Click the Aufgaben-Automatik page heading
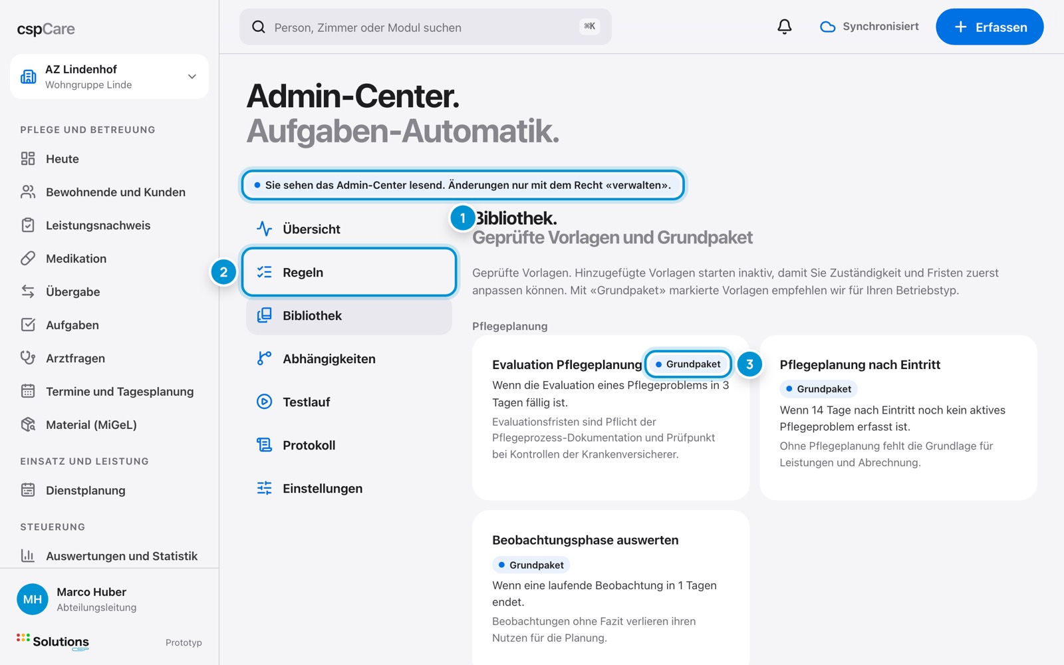The image size is (1064, 665). pos(403,131)
